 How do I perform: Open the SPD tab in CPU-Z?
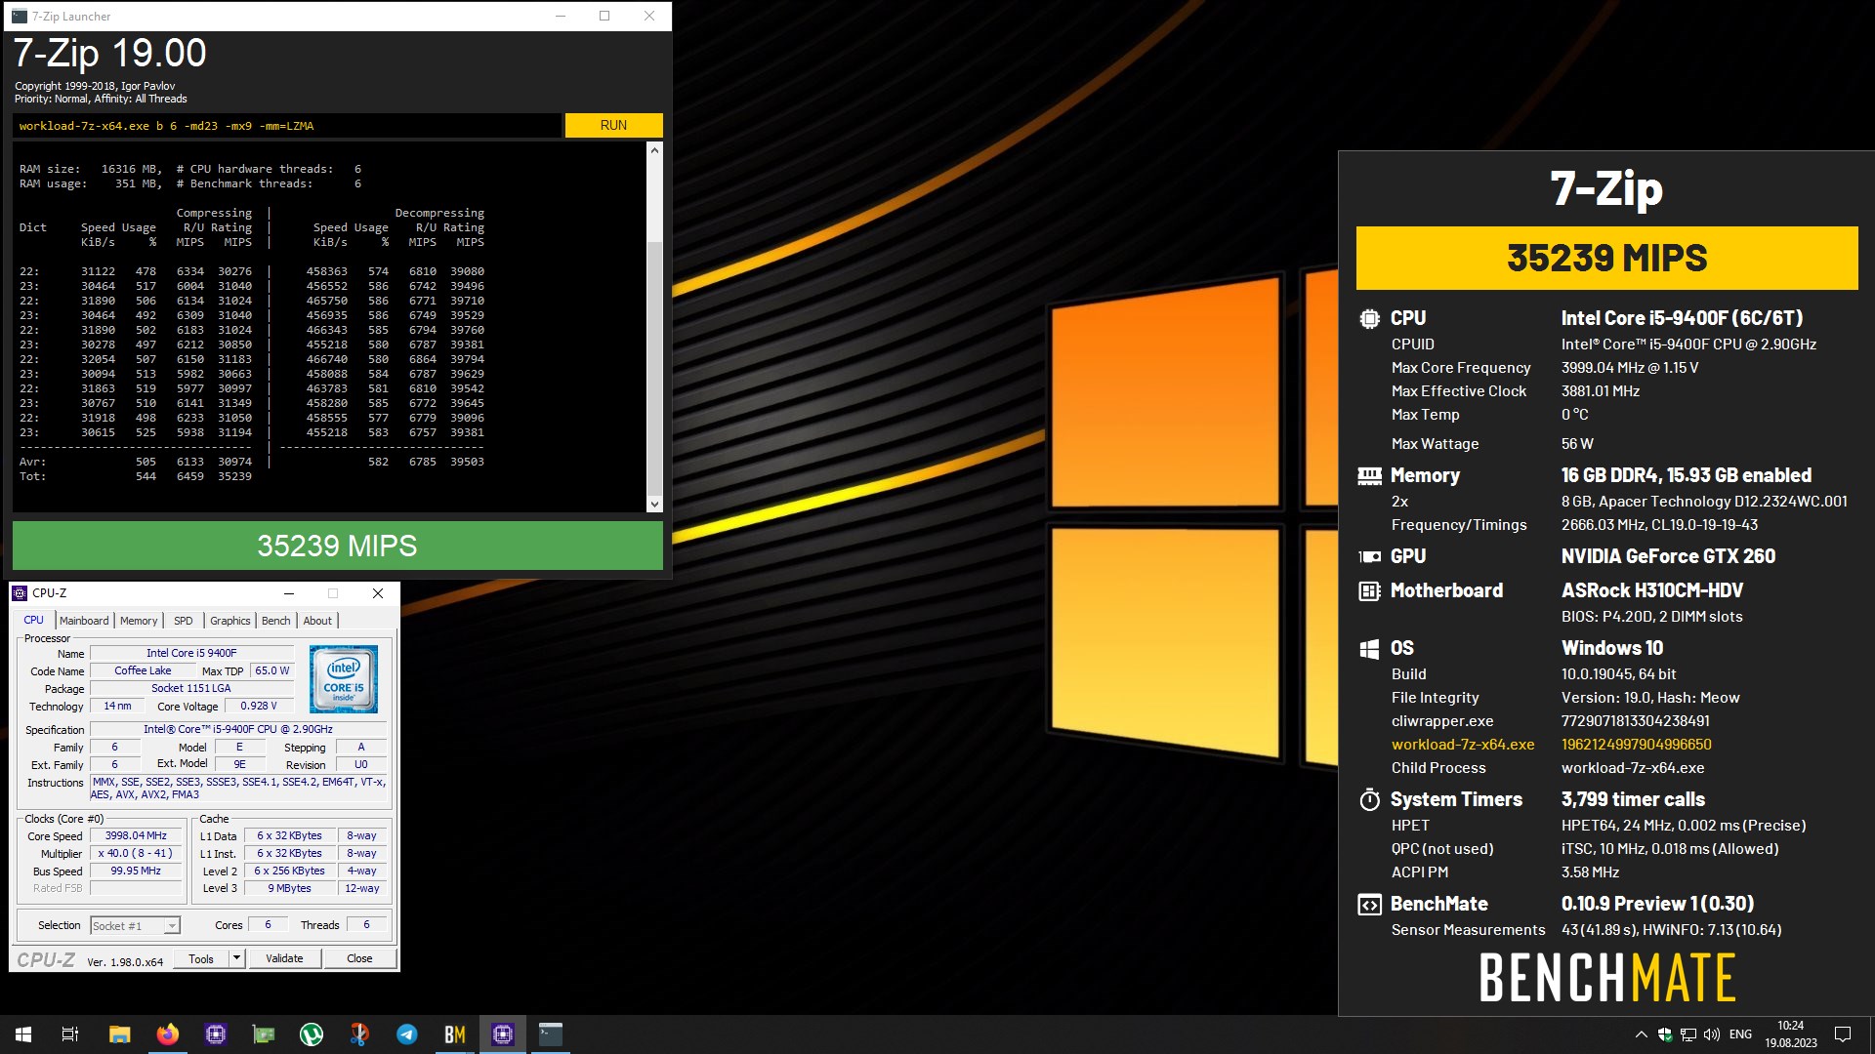tap(184, 621)
